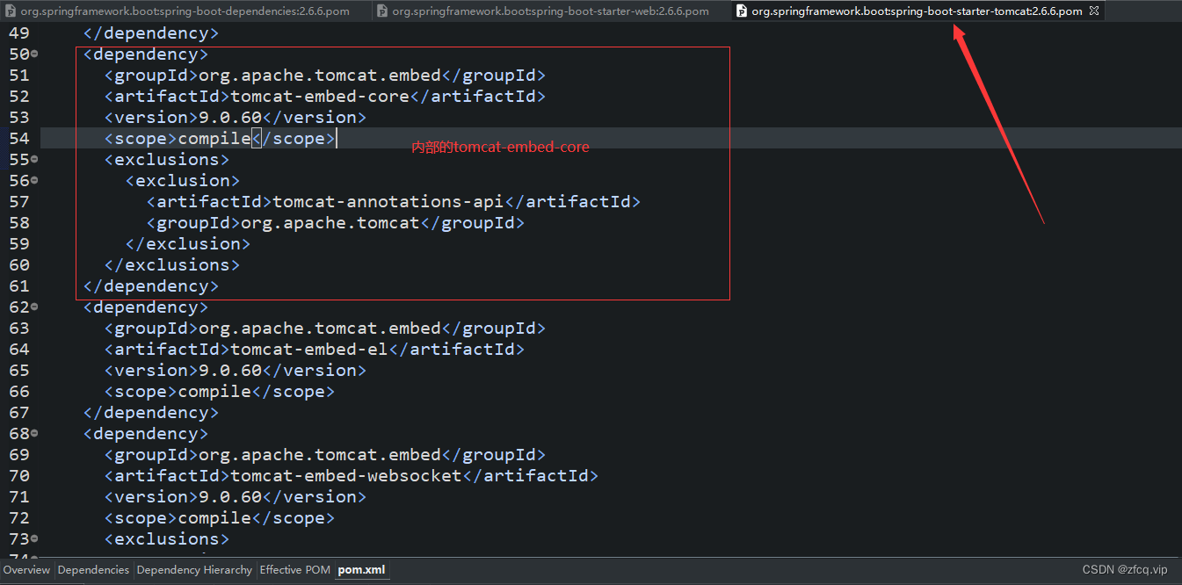Collapse the dependency block at line 50
This screenshot has width=1182, height=585.
coord(34,54)
